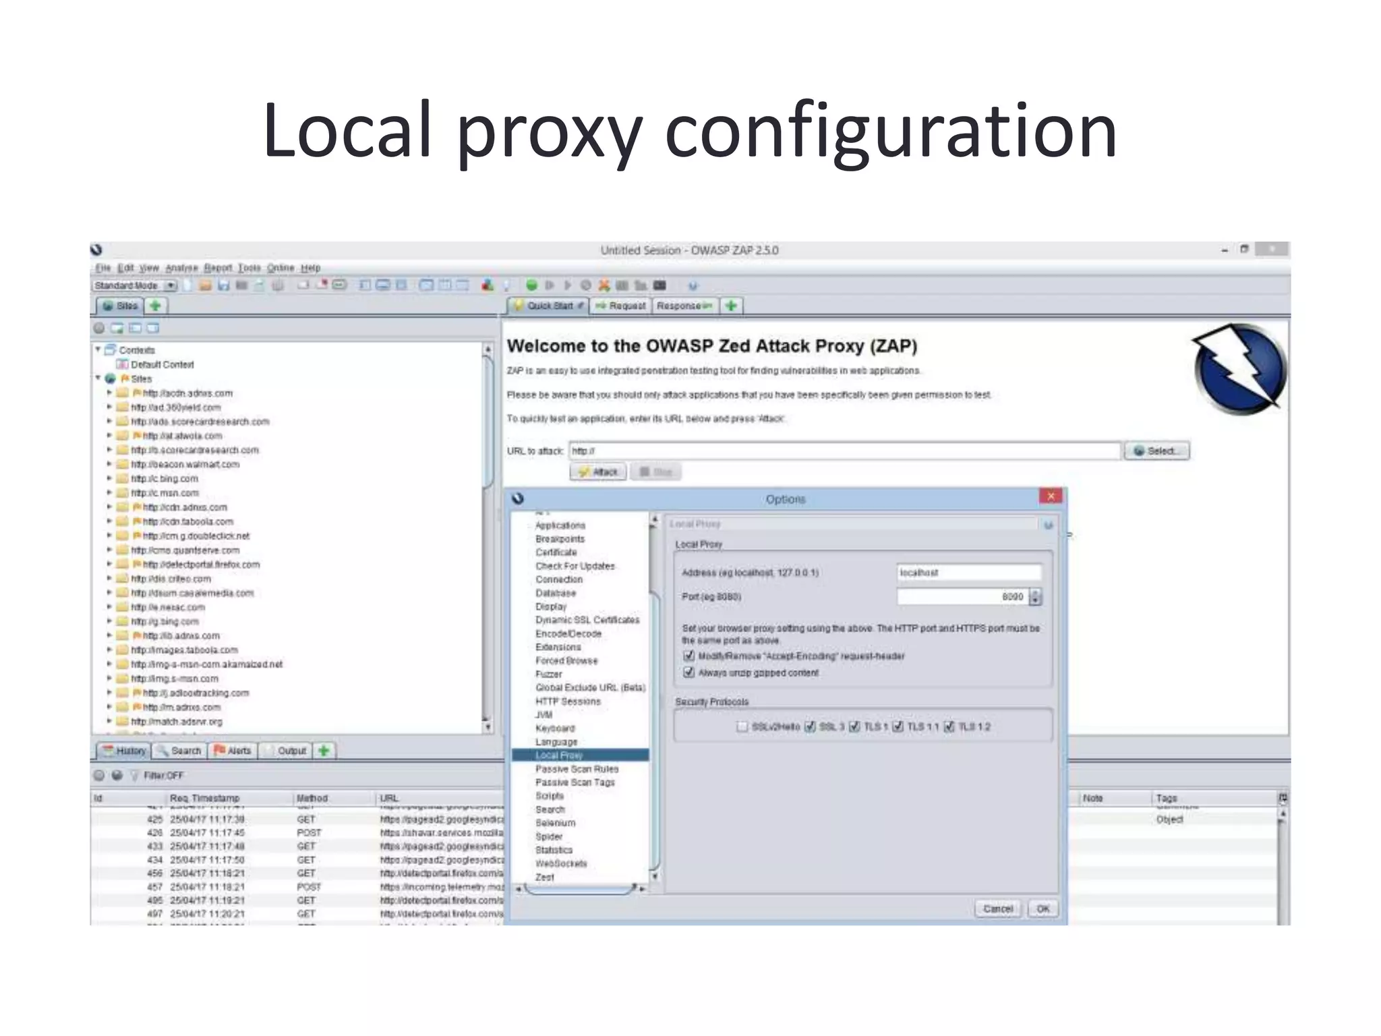Screen dimensions: 1381x1036
Task: Click OK in the Options dialog
Action: [1043, 909]
